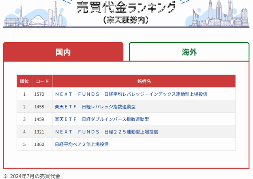Click rank 5 cell for code 1360

point(25,144)
